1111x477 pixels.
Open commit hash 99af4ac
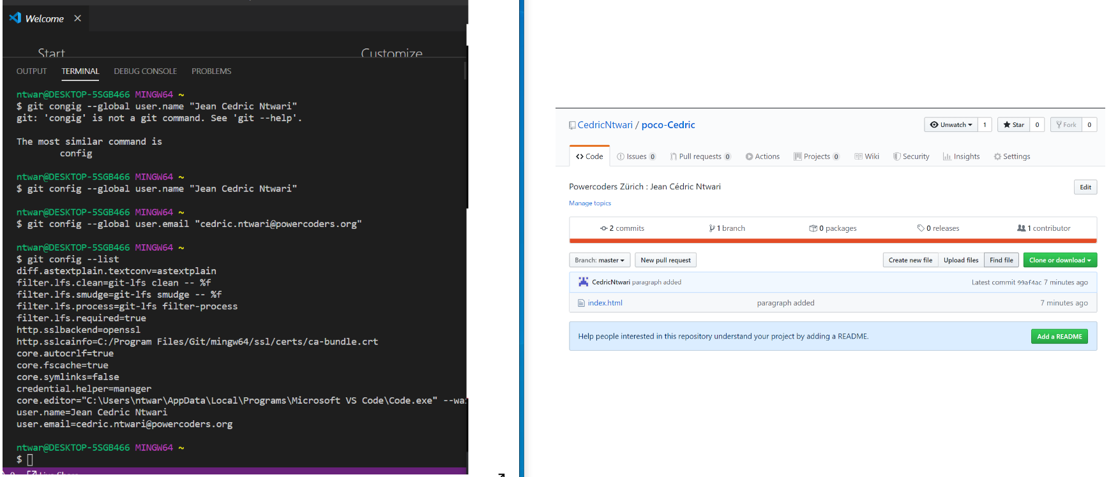point(1029,283)
